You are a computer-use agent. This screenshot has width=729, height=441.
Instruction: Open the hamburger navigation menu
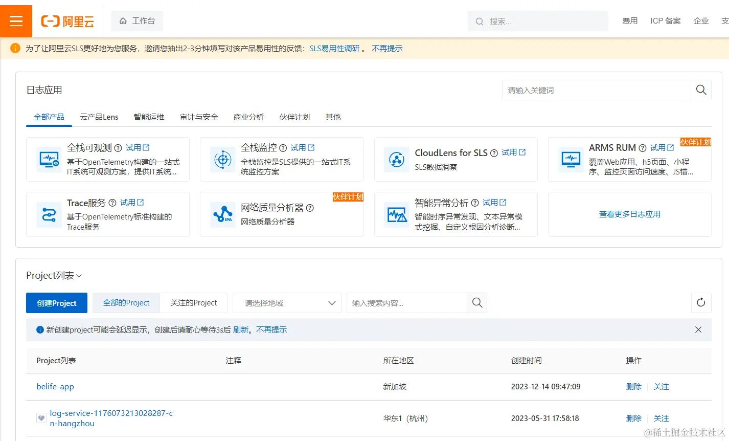coord(16,21)
